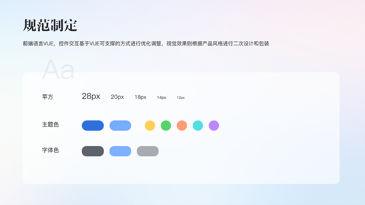
Task: Click the green theme color circle
Action: point(166,125)
